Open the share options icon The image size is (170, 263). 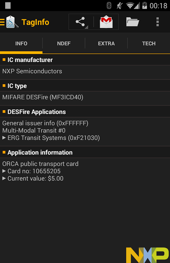[x=81, y=22]
